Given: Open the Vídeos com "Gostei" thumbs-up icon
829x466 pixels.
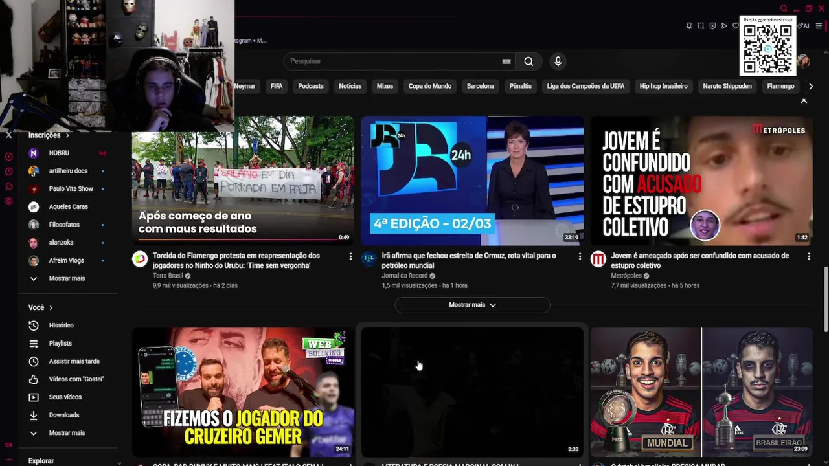Looking at the screenshot, I should tap(34, 379).
